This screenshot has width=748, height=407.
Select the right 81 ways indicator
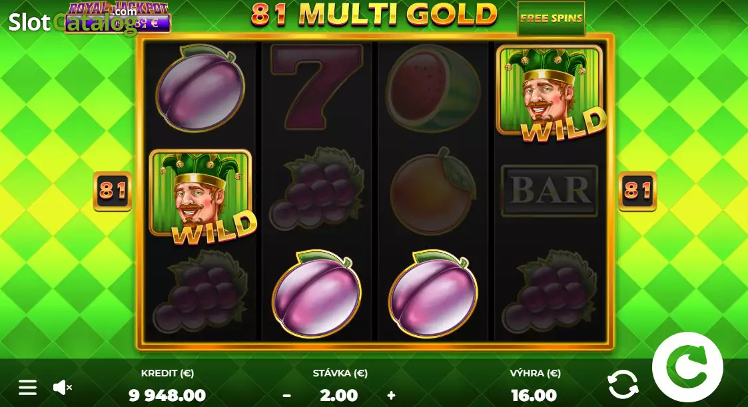pos(637,192)
